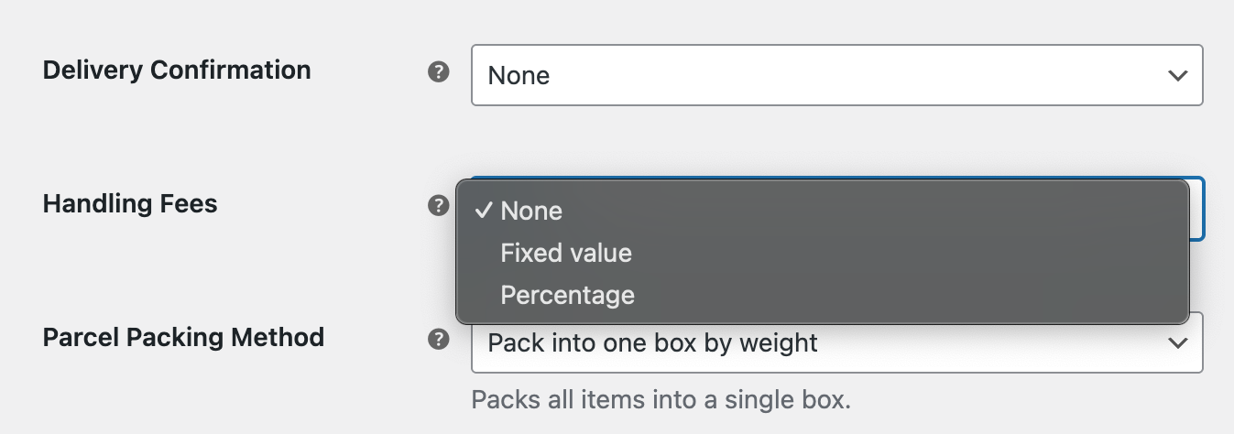The width and height of the screenshot is (1234, 434).
Task: Click the checkmark beside the None option
Action: coord(483,211)
